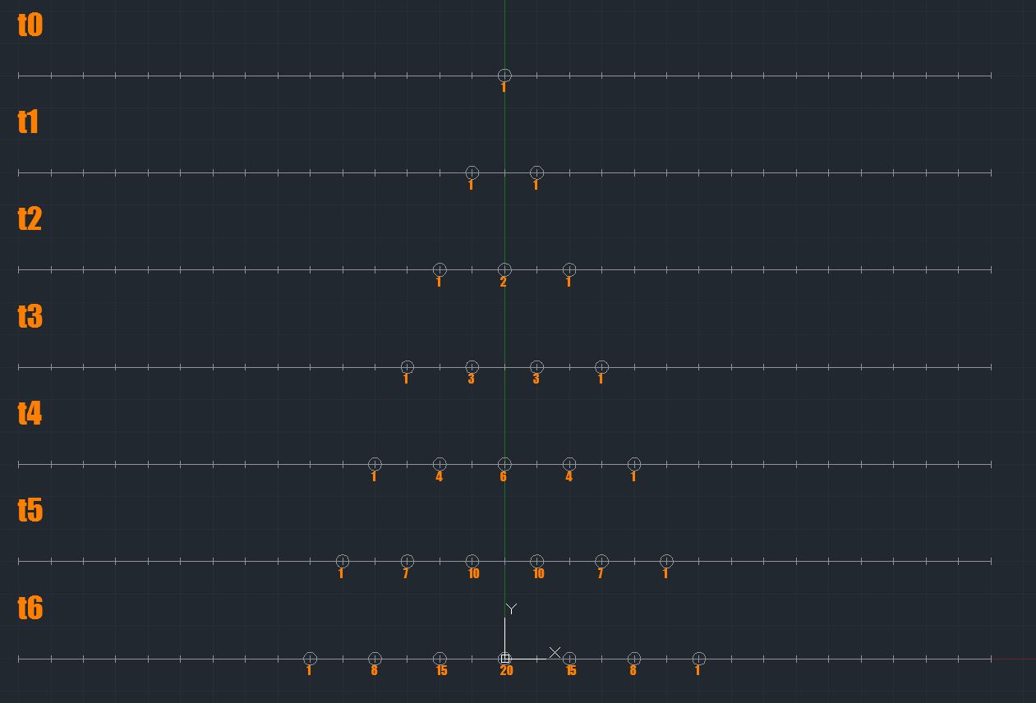Viewport: 1036px width, 703px height.
Task: Select the t3 text label
Action: tap(30, 316)
